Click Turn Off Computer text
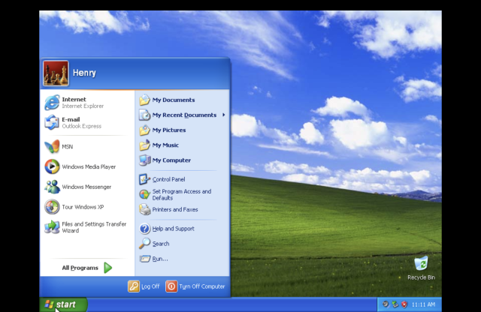Viewport: 481px width, 312px height. [x=202, y=286]
